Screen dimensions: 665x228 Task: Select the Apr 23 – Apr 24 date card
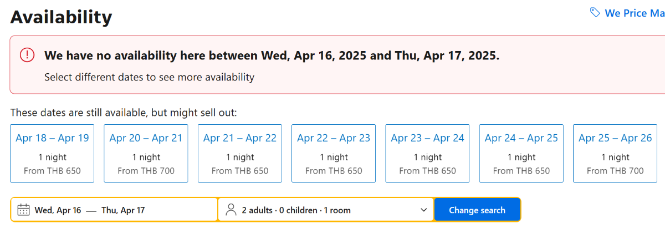pos(427,153)
